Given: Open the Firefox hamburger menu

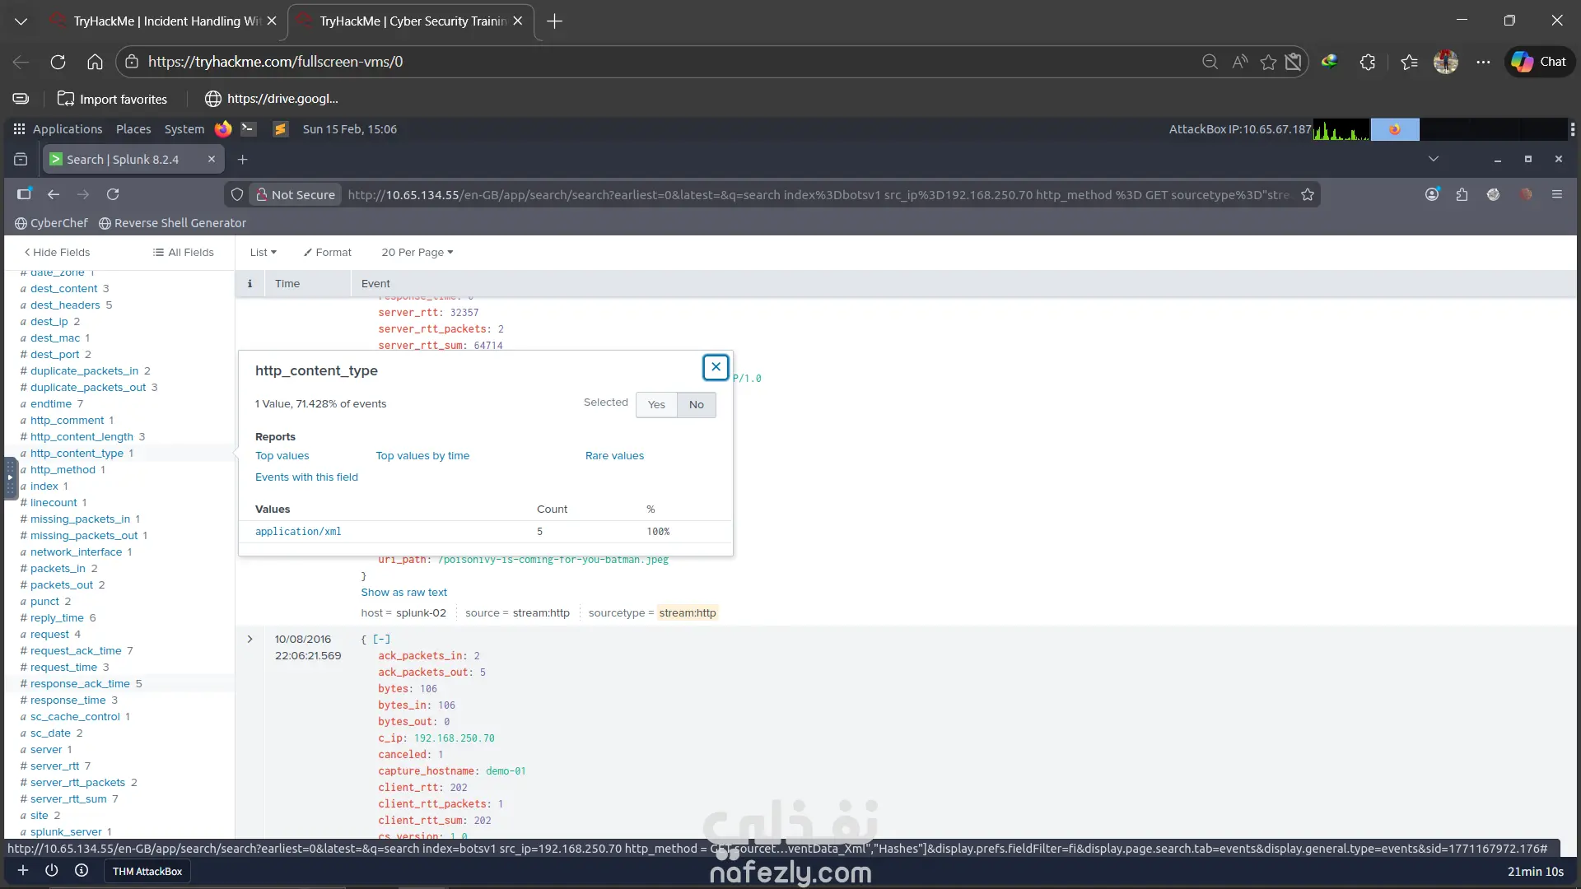Looking at the screenshot, I should point(1556,194).
